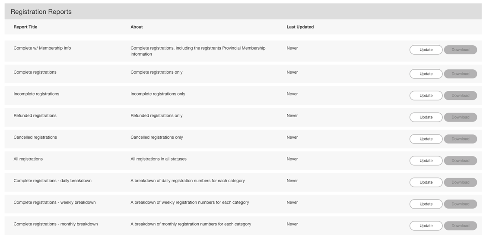Download the Complete registrations report
The height and width of the screenshot is (237, 486).
coord(460,74)
